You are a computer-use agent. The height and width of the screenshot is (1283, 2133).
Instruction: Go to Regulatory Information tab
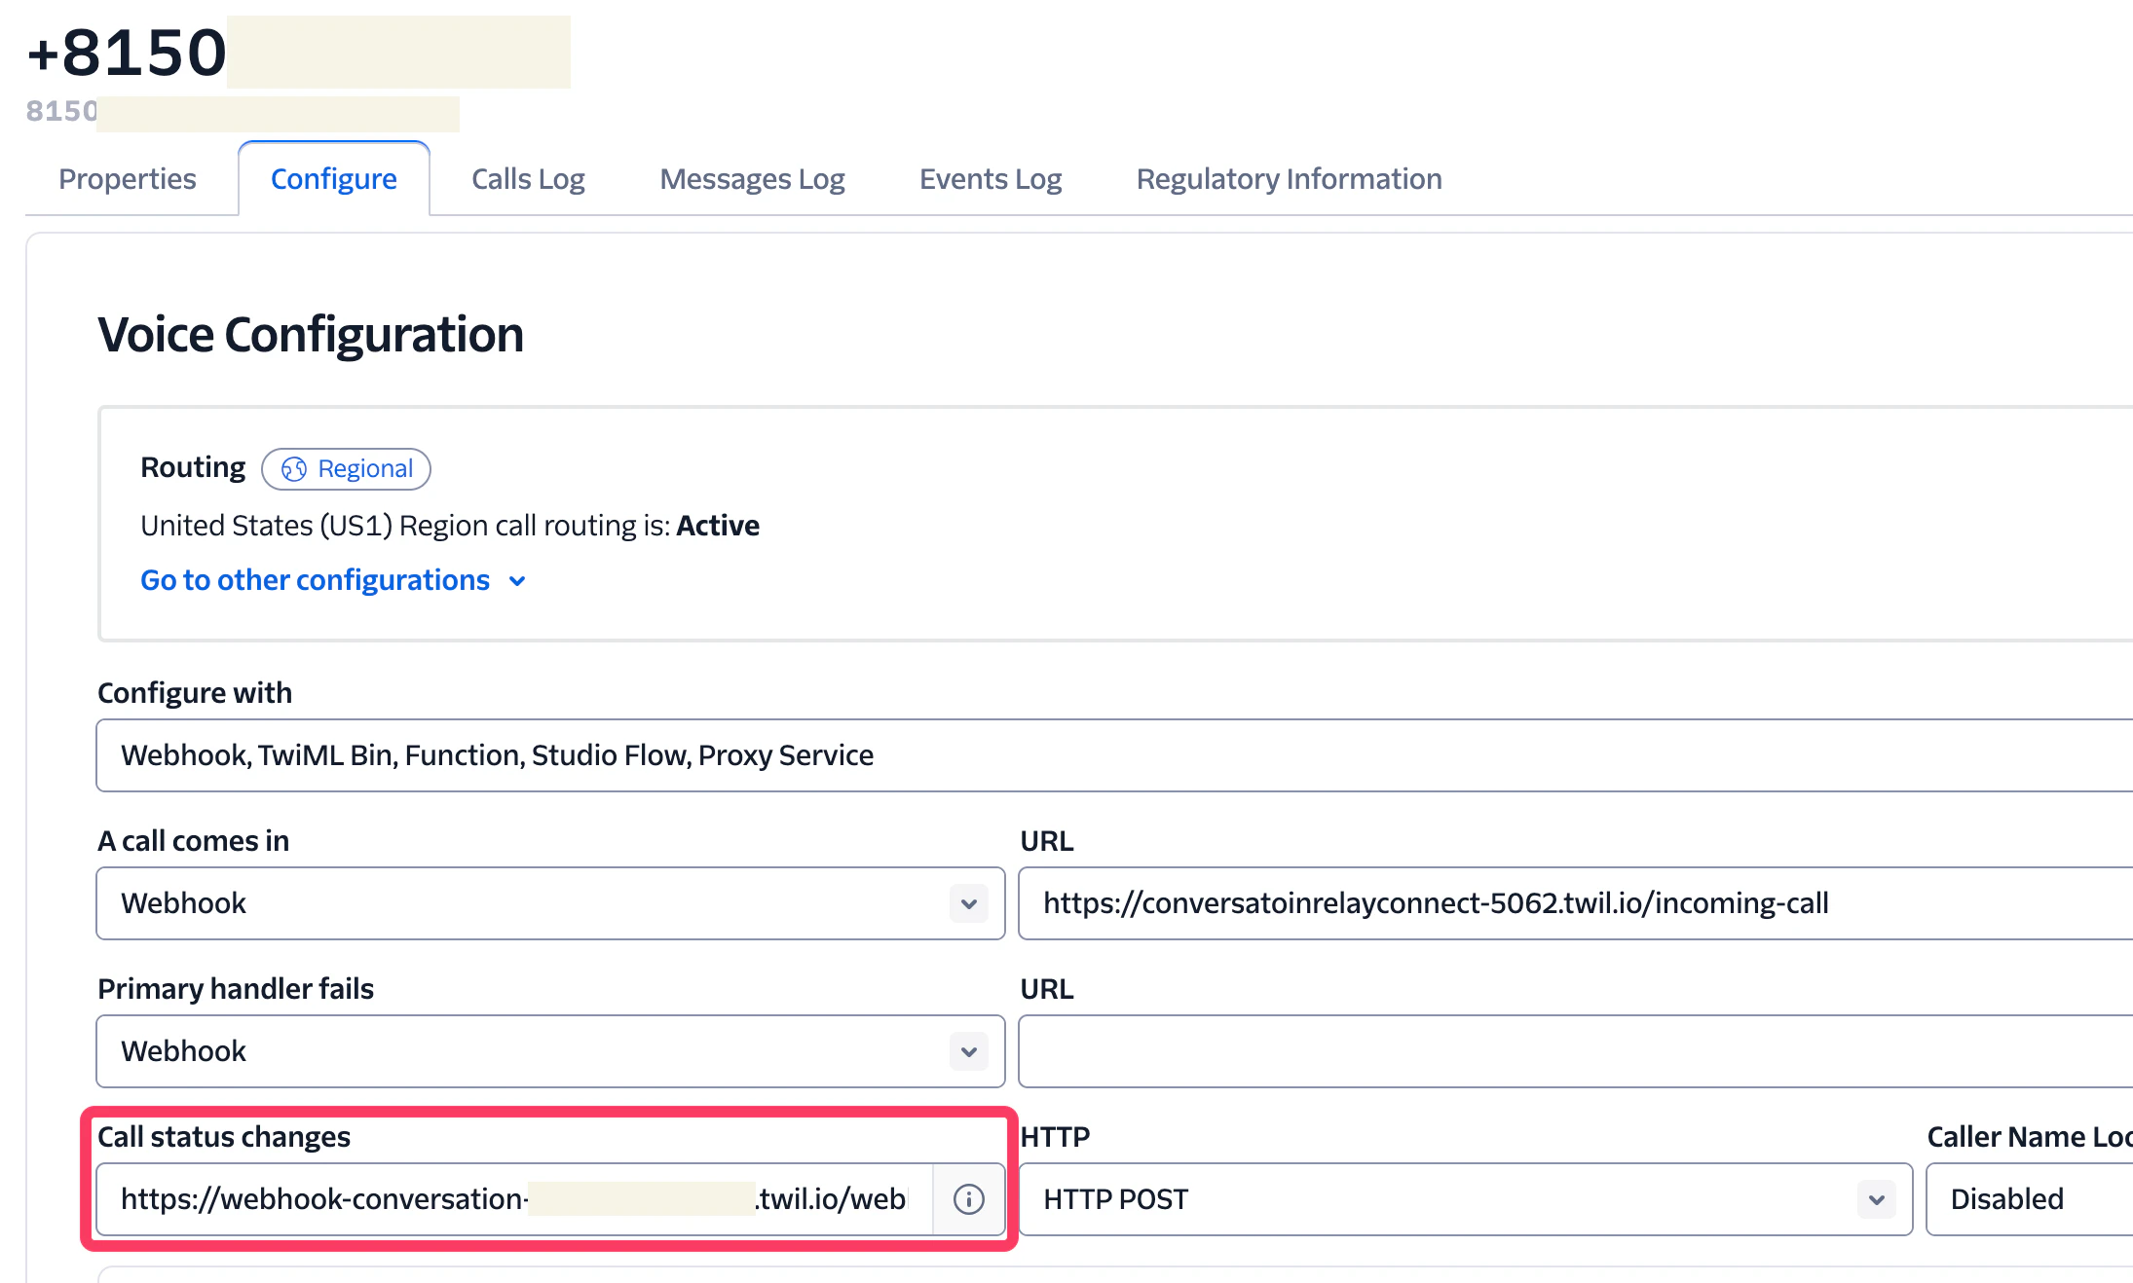1289,179
